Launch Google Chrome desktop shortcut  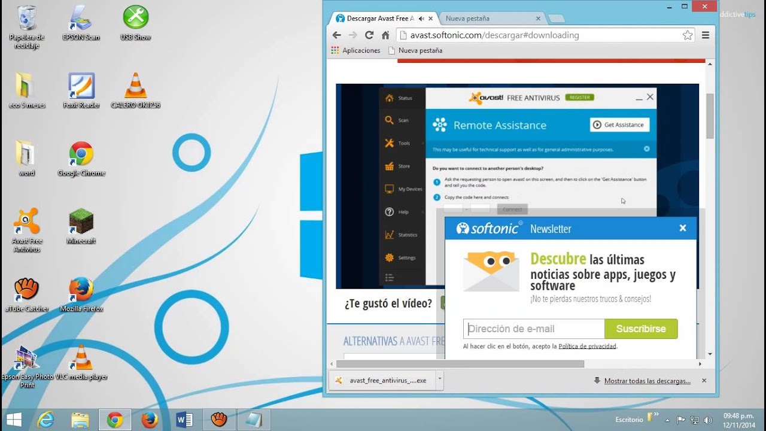[81, 159]
